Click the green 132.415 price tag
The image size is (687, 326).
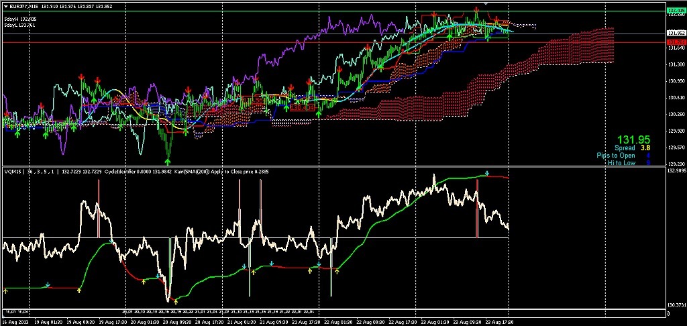[675, 10]
